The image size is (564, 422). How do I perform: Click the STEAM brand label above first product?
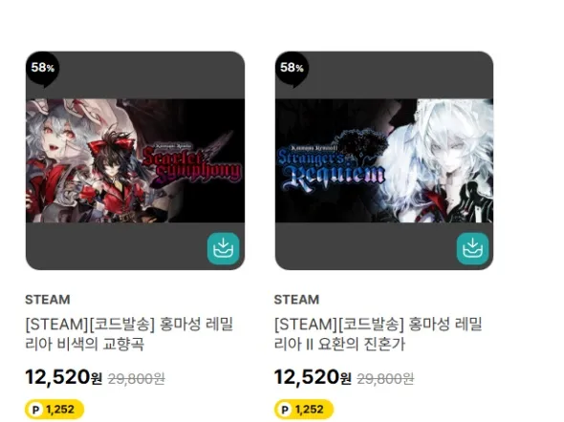click(x=48, y=300)
